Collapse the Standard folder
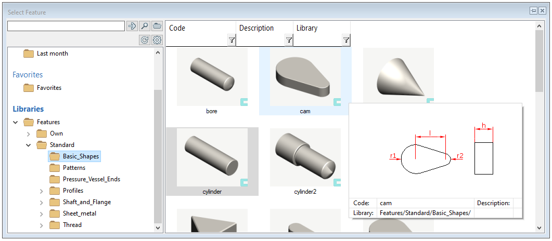Image resolution: width=552 pixels, height=241 pixels. tap(29, 145)
